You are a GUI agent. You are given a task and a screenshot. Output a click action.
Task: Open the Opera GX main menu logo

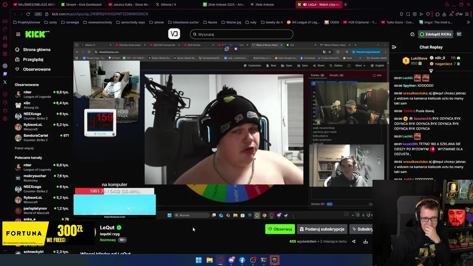pyautogui.click(x=5, y=4)
